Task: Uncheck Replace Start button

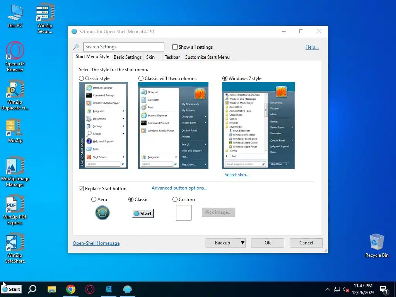Action: click(81, 189)
